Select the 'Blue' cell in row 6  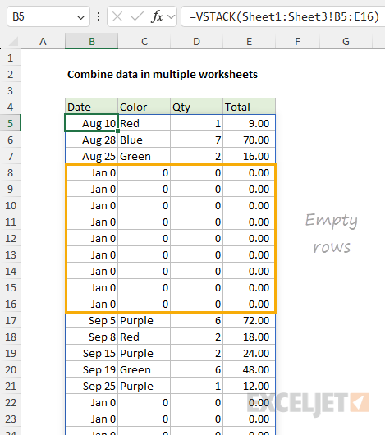(x=144, y=140)
